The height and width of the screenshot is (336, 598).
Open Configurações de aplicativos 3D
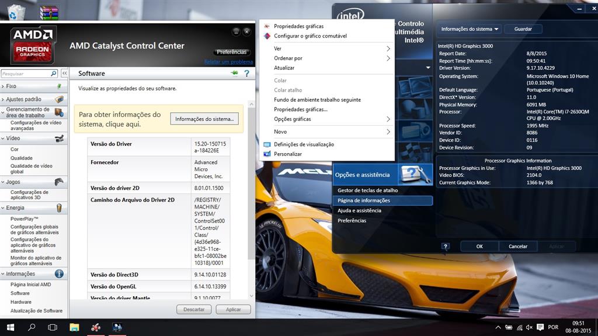[x=29, y=195]
